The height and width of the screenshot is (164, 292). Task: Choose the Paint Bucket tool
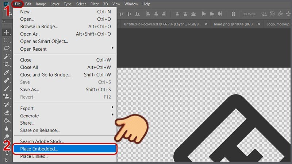point(6,120)
